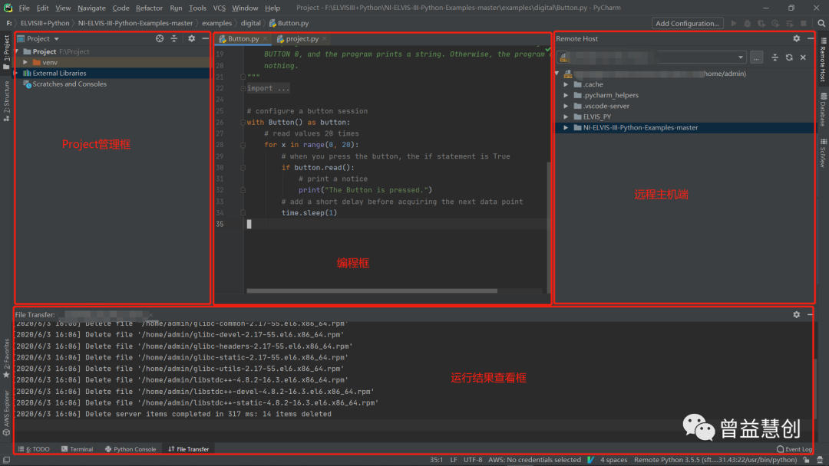Screen dimensions: 829x466
Task: Click the locate/scroll-from-source icon in Project panel
Action: pos(160,38)
